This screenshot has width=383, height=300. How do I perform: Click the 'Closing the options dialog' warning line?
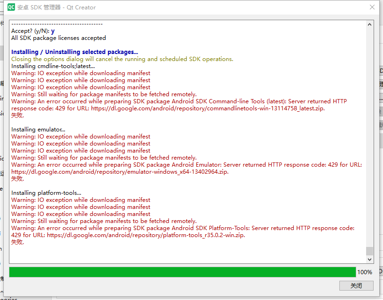(123, 59)
